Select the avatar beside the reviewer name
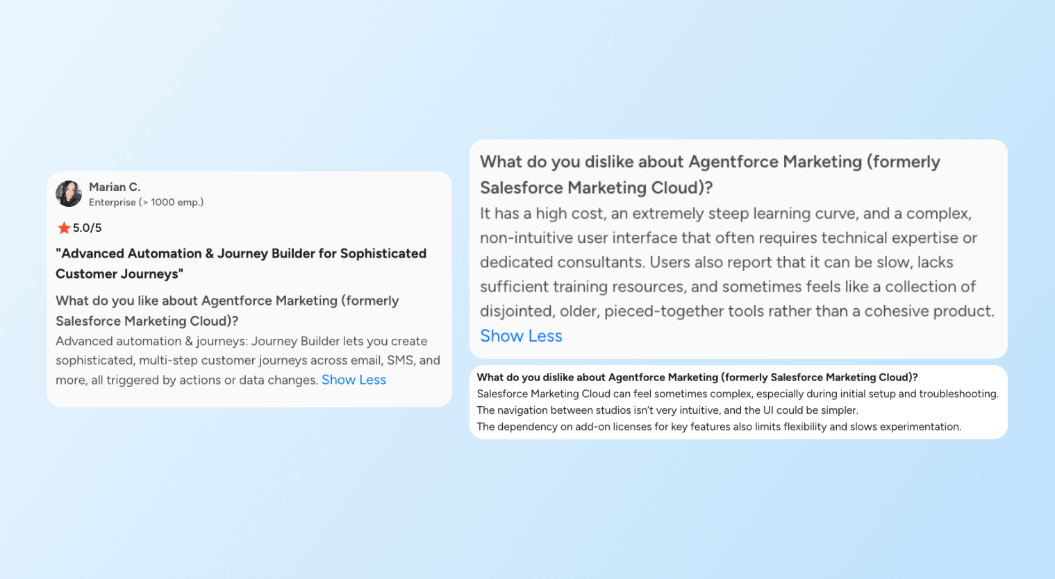The width and height of the screenshot is (1055, 579). pyautogui.click(x=68, y=194)
